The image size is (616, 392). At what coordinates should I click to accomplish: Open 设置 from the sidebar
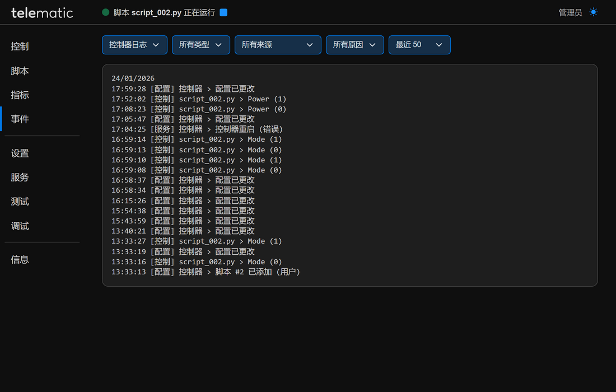pyautogui.click(x=20, y=153)
